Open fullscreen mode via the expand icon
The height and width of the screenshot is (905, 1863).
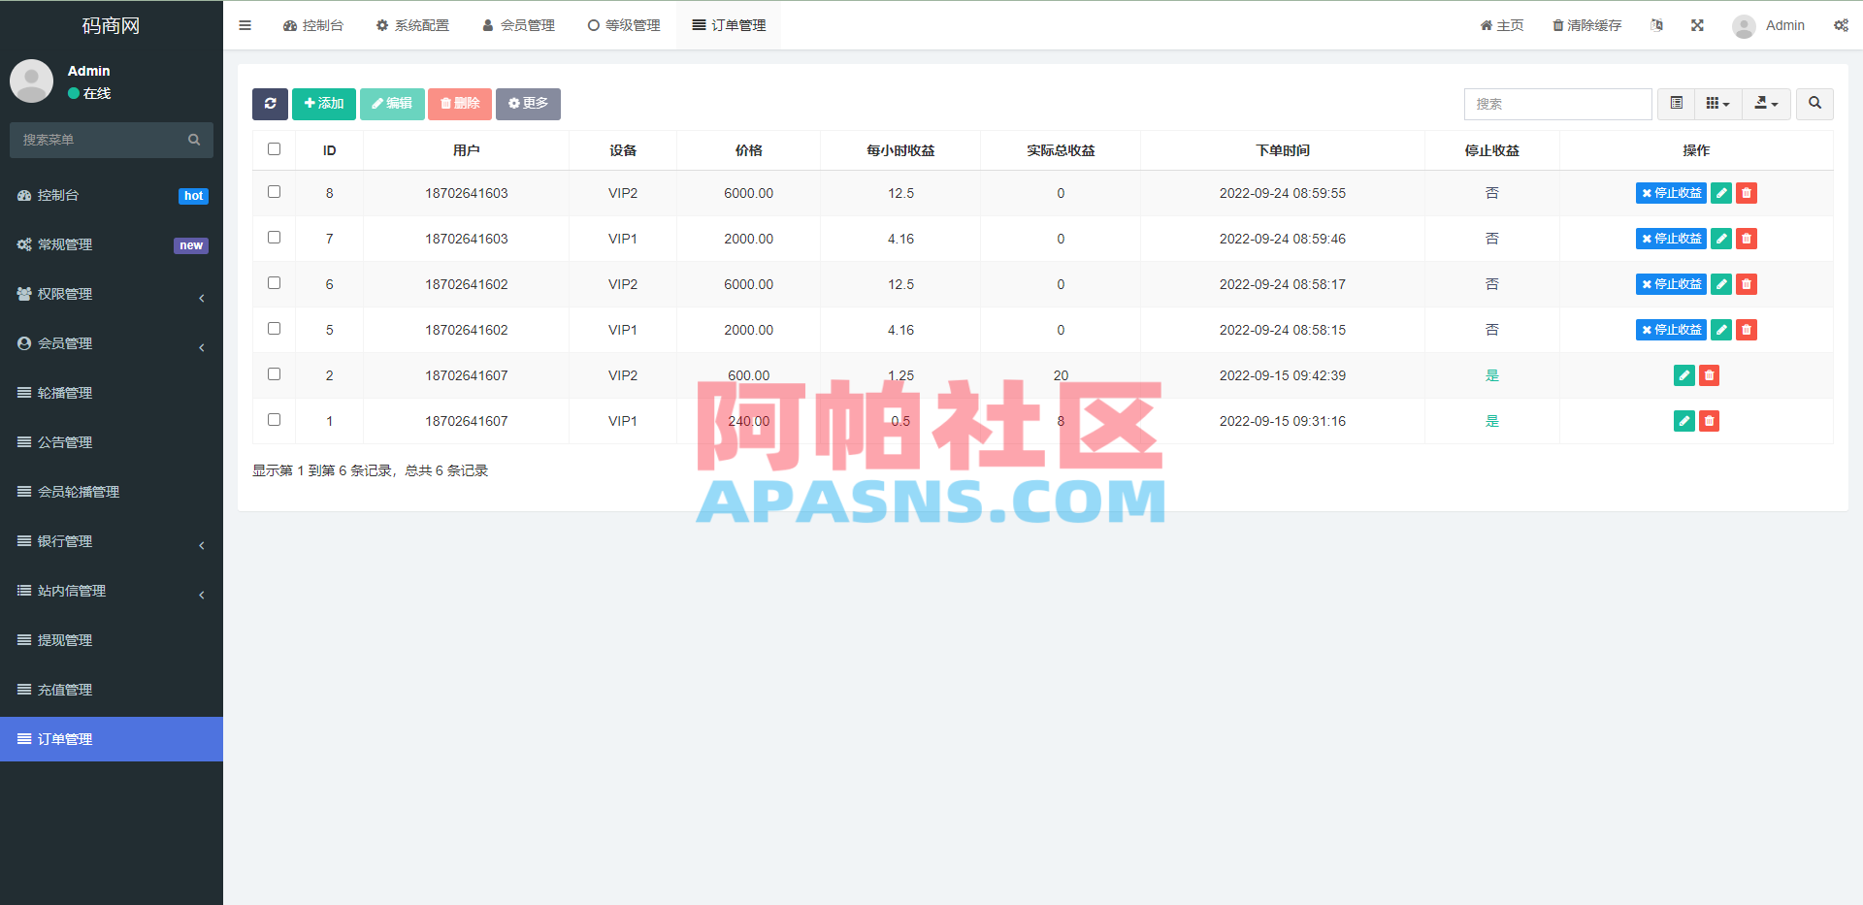[1696, 25]
